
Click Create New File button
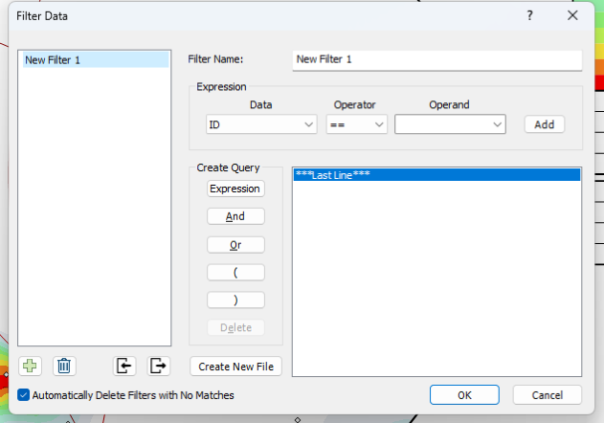[235, 367]
